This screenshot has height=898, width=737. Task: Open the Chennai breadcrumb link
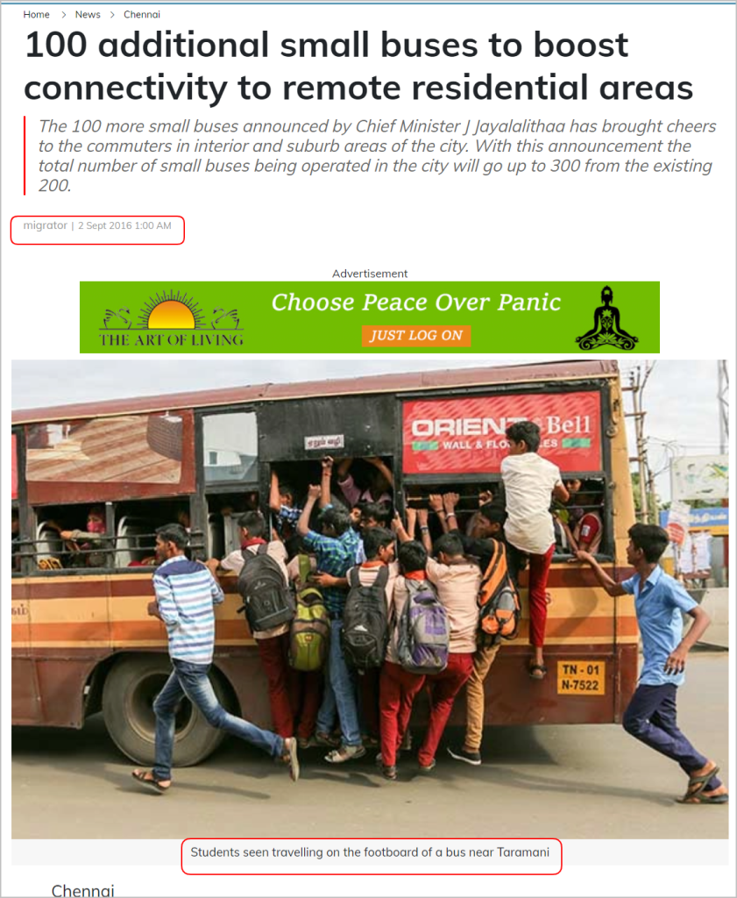click(142, 14)
